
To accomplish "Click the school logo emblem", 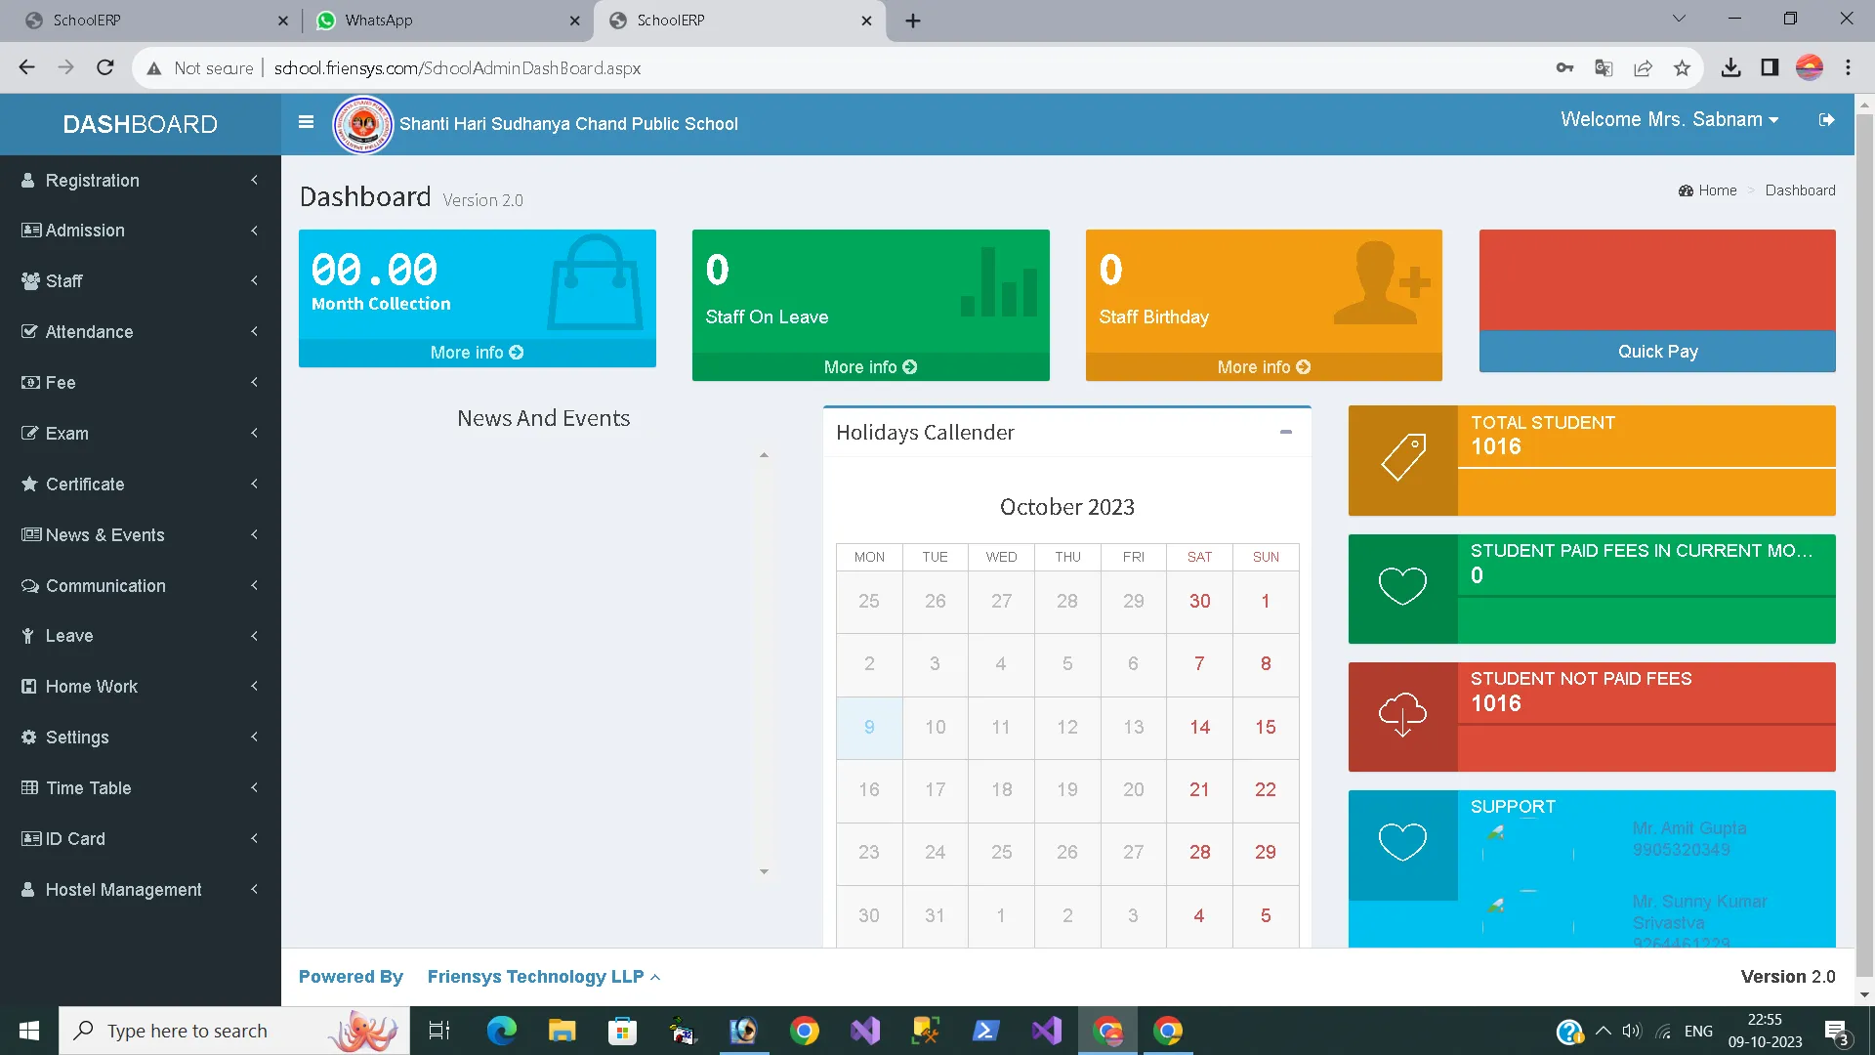I will [x=363, y=124].
